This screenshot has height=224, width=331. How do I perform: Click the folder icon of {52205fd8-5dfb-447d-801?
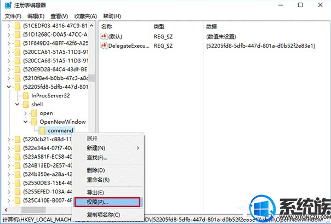(18, 87)
